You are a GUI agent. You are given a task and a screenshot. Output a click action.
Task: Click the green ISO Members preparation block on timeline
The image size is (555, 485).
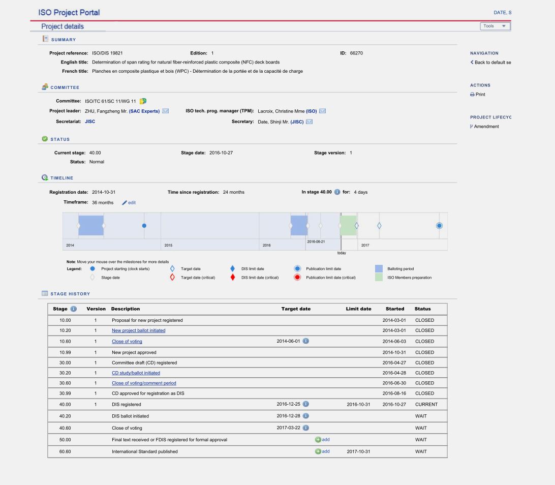point(348,225)
